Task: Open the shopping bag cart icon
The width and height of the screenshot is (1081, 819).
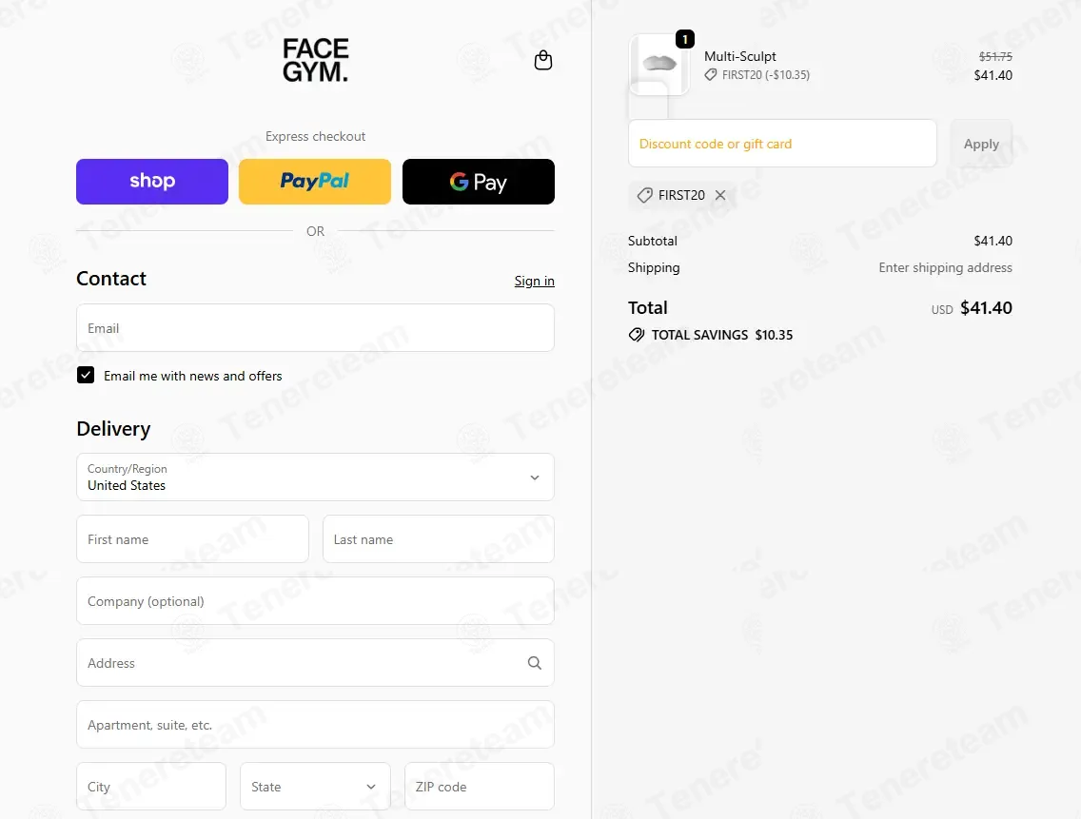Action: pos(543,61)
